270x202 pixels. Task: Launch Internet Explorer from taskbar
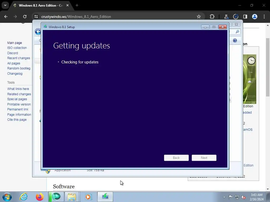point(23,197)
